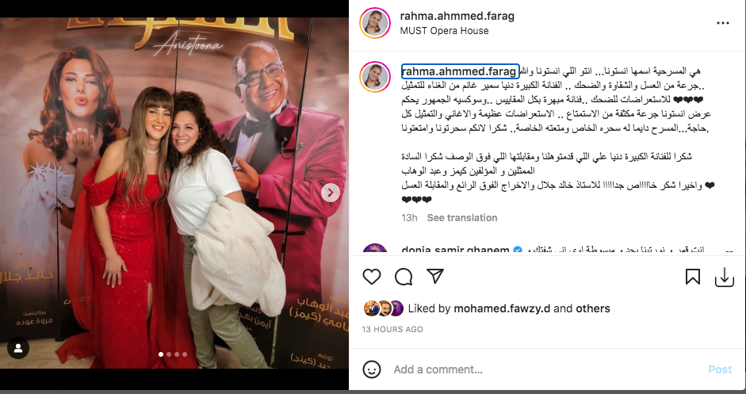The height and width of the screenshot is (394, 746).
Task: Click in the Add a comment field
Action: pyautogui.click(x=542, y=369)
